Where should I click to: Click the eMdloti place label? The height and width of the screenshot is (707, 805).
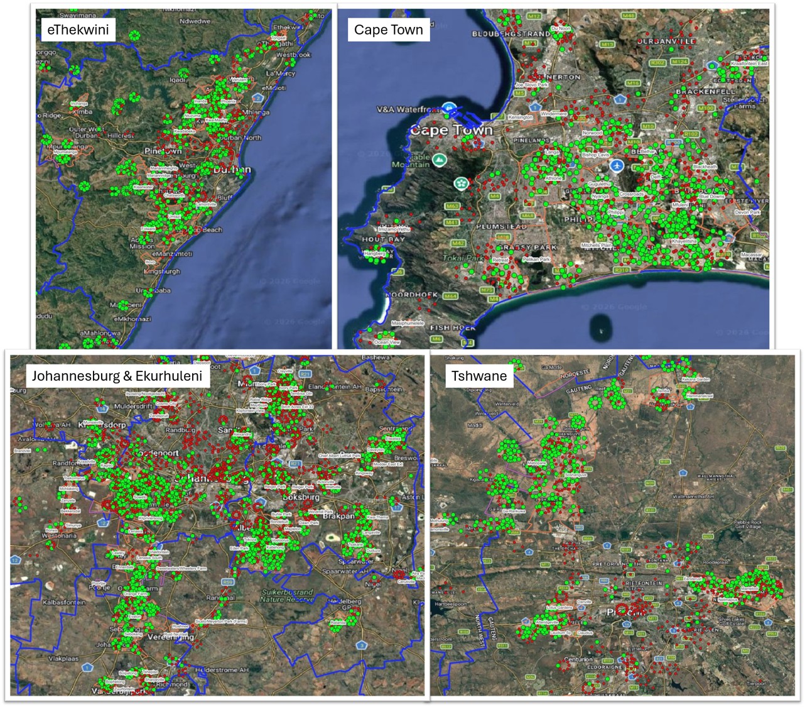click(x=273, y=88)
